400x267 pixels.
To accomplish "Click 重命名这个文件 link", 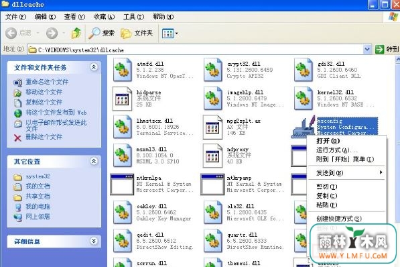I will (47, 82).
